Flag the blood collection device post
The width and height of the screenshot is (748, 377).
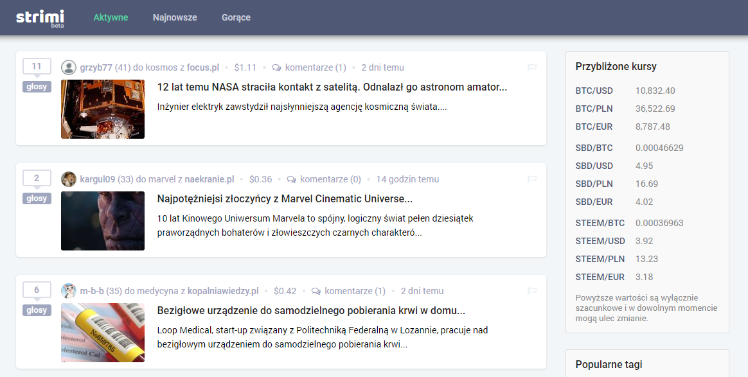click(x=531, y=291)
